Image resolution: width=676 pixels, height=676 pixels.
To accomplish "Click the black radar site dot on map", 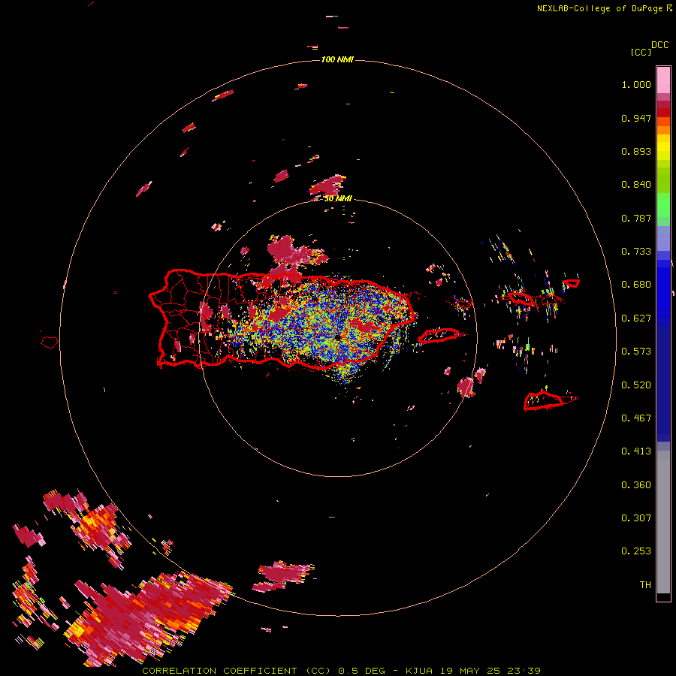I will [337, 336].
